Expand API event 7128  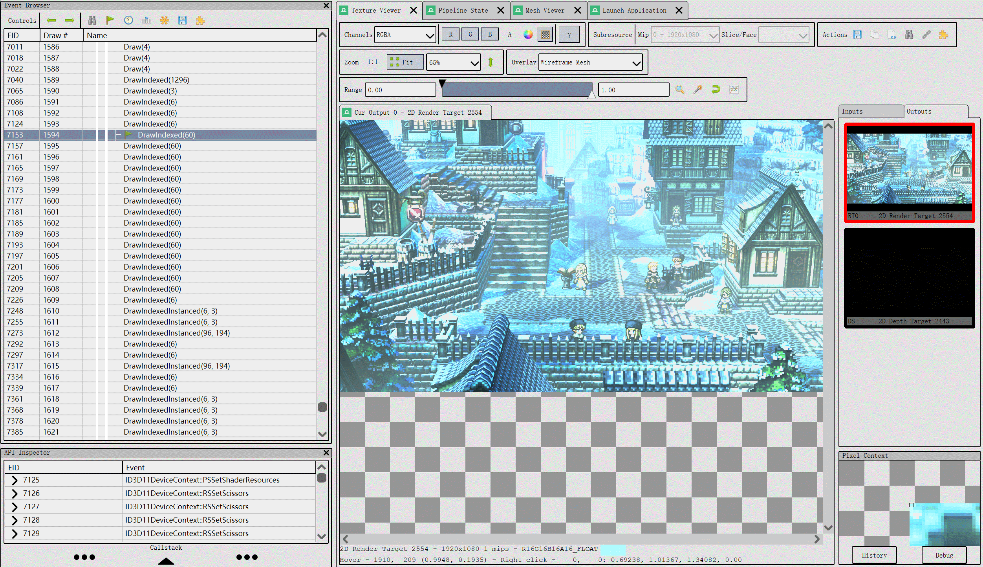(15, 520)
